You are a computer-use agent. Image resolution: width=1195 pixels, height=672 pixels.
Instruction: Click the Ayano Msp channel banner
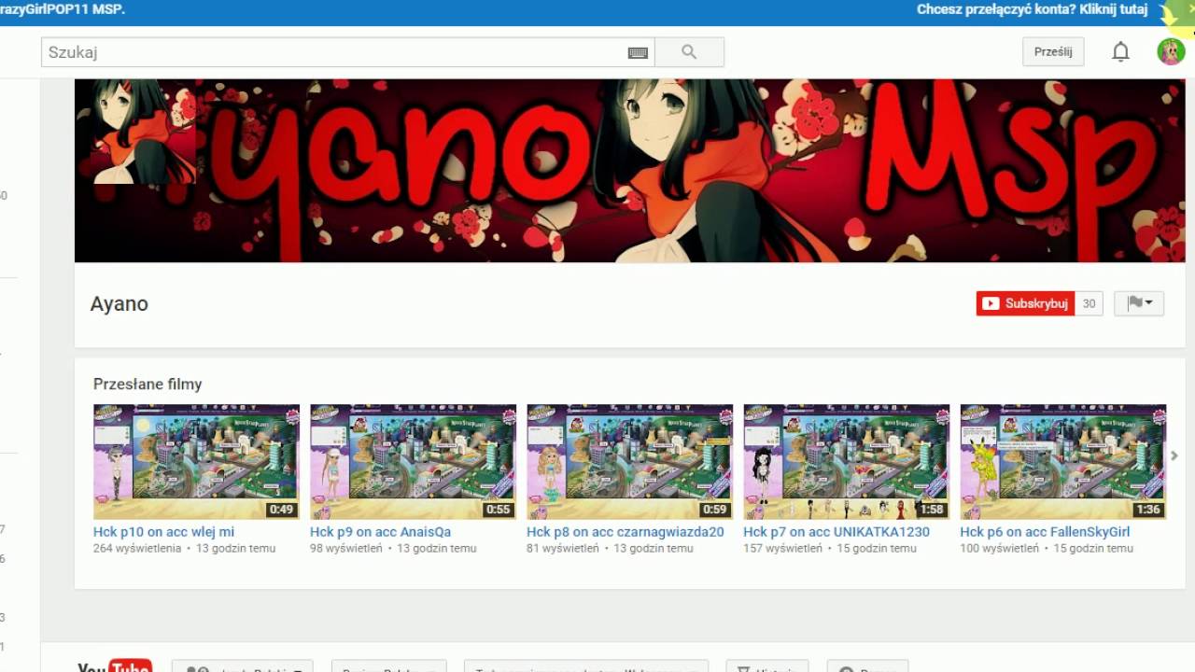[x=630, y=170]
